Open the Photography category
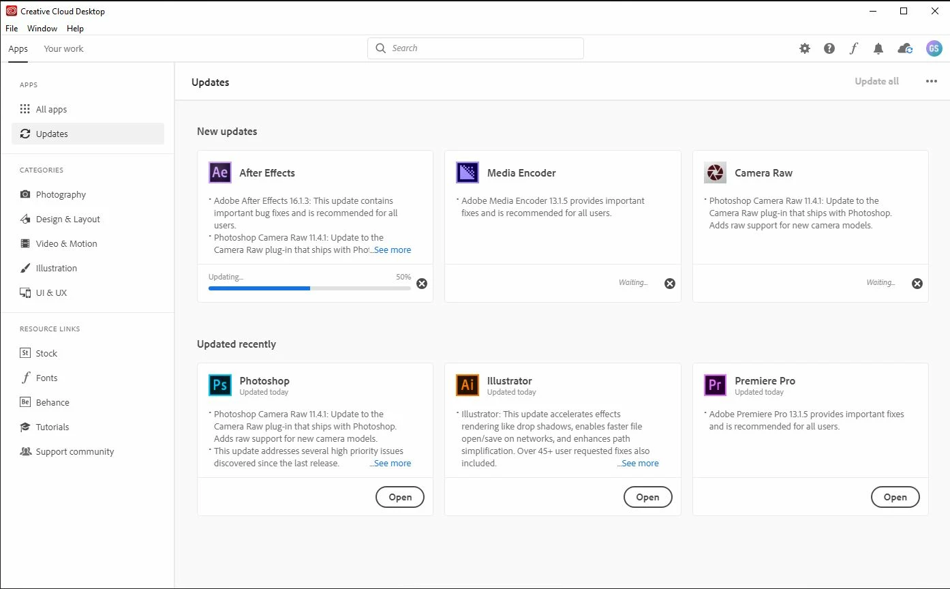950x589 pixels. [88, 194]
